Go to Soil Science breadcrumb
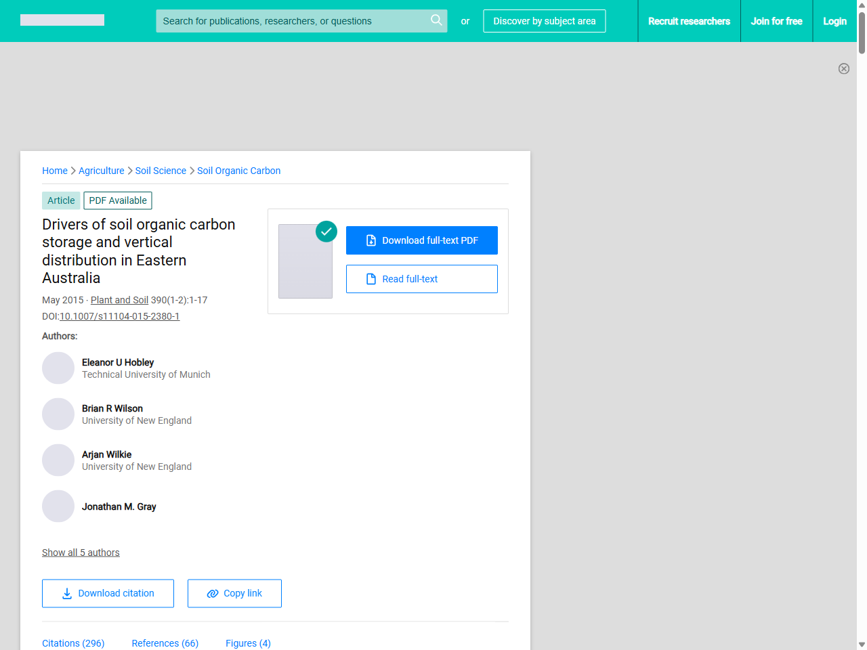 click(161, 171)
